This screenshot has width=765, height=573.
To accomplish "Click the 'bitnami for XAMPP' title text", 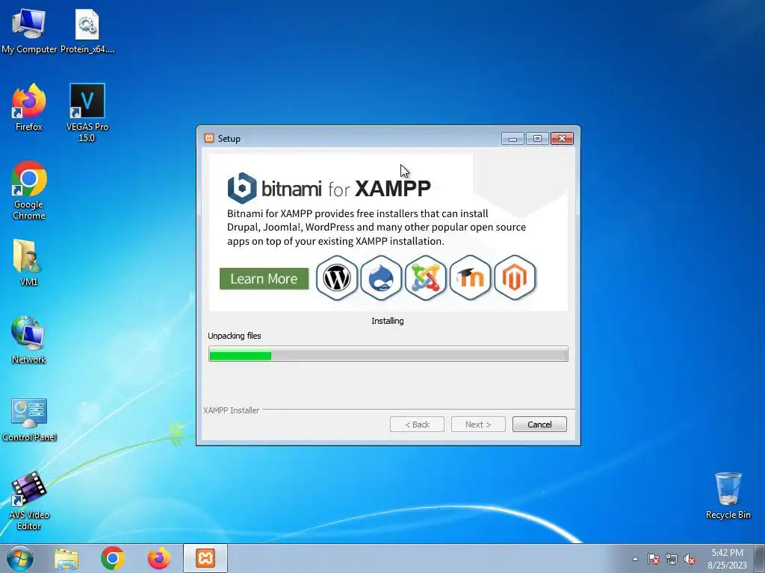I will pos(346,189).
